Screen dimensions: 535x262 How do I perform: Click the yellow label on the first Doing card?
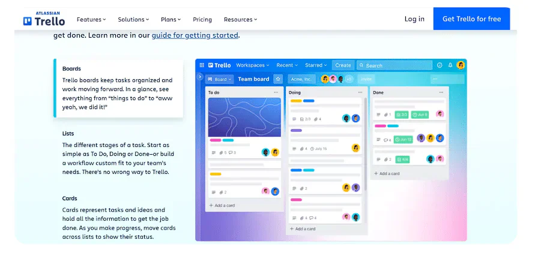pyautogui.click(x=296, y=101)
